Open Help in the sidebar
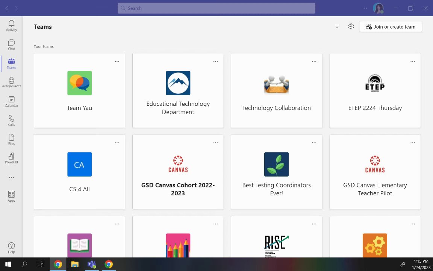Screen dimensions: 433x271 click(x=11, y=248)
